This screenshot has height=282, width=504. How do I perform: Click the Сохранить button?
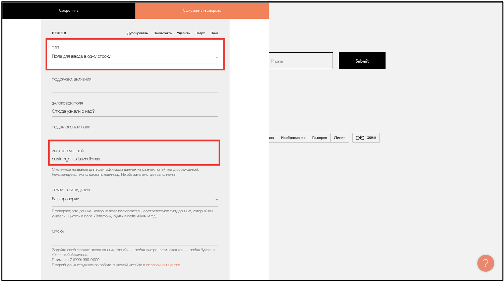(68, 11)
